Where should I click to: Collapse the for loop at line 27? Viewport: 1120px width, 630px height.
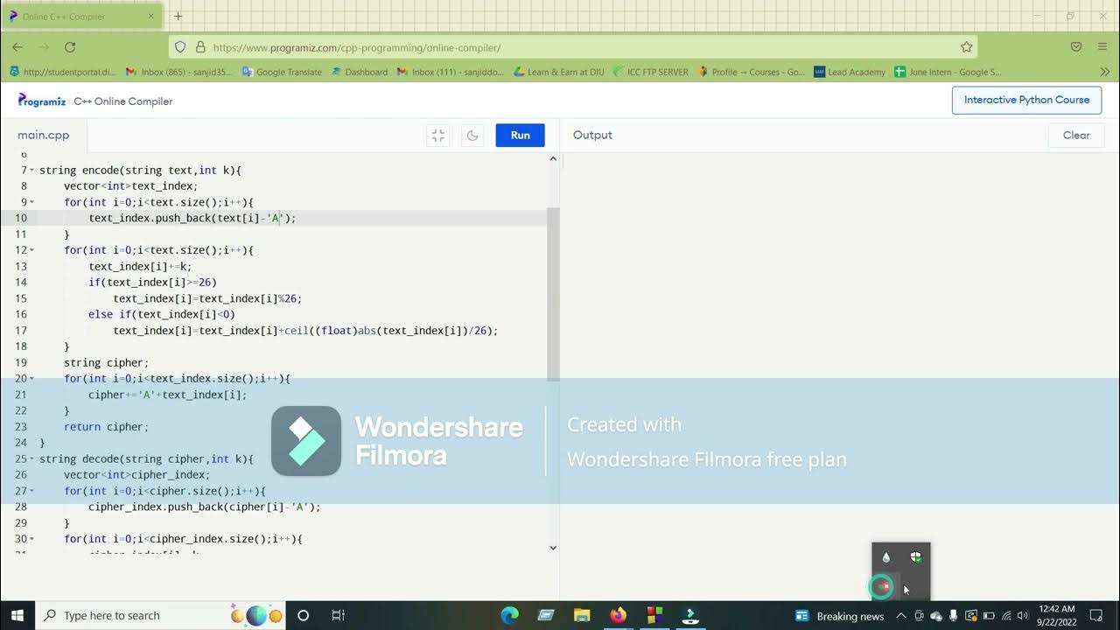(32, 491)
